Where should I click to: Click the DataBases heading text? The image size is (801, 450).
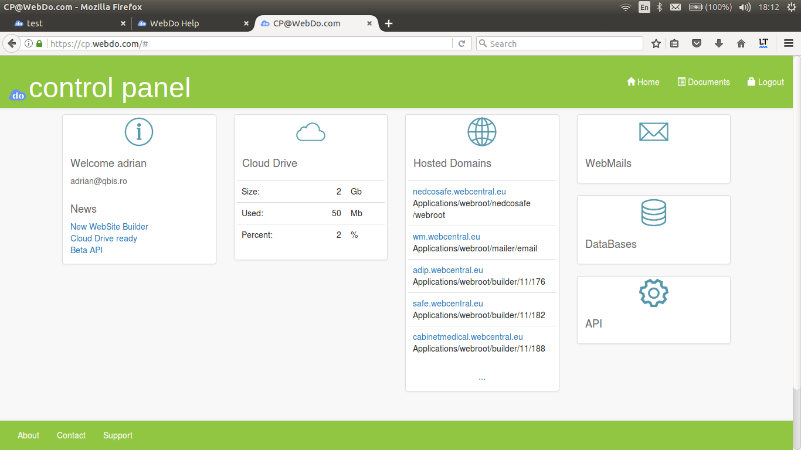tap(610, 244)
